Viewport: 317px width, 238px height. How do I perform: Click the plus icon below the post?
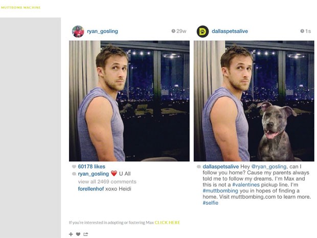click(71, 234)
